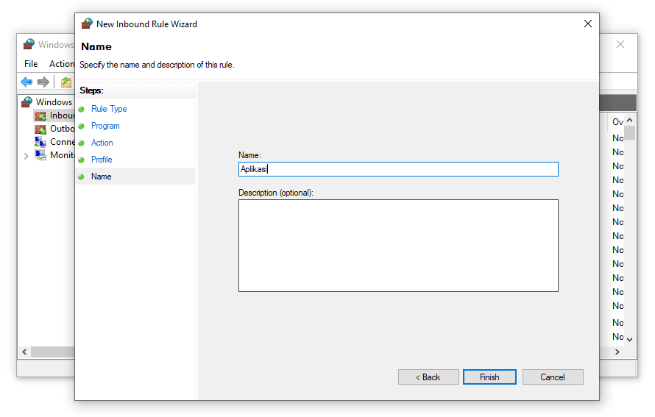The width and height of the screenshot is (655, 417).
Task: Click the folder Up toolbar icon
Action: [66, 82]
